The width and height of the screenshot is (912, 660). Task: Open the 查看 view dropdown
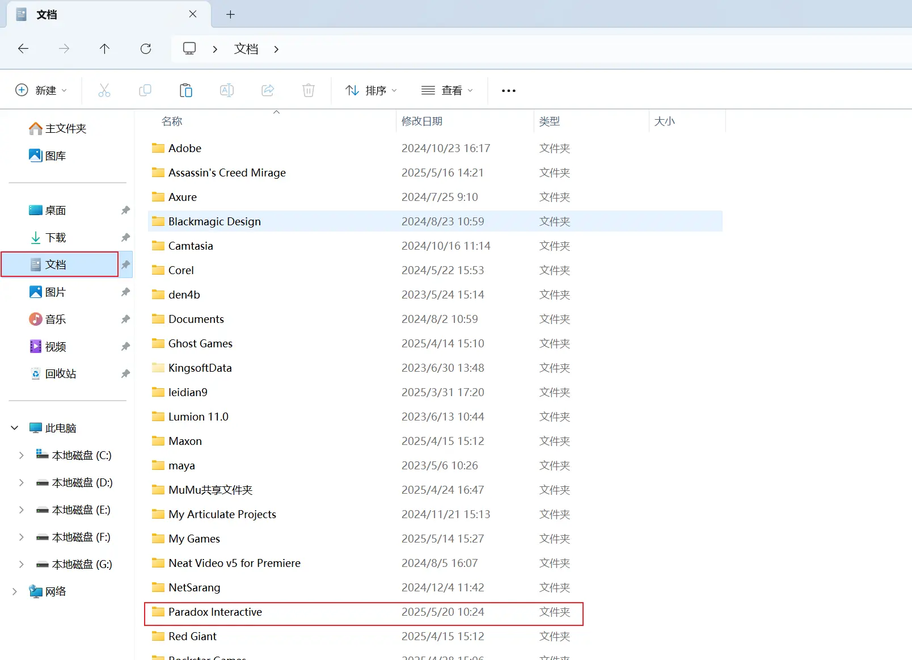(x=447, y=90)
